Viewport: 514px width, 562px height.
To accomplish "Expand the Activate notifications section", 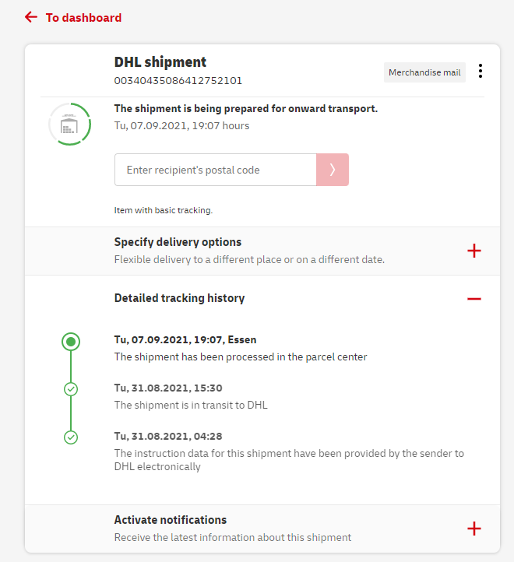I will pyautogui.click(x=171, y=520).
